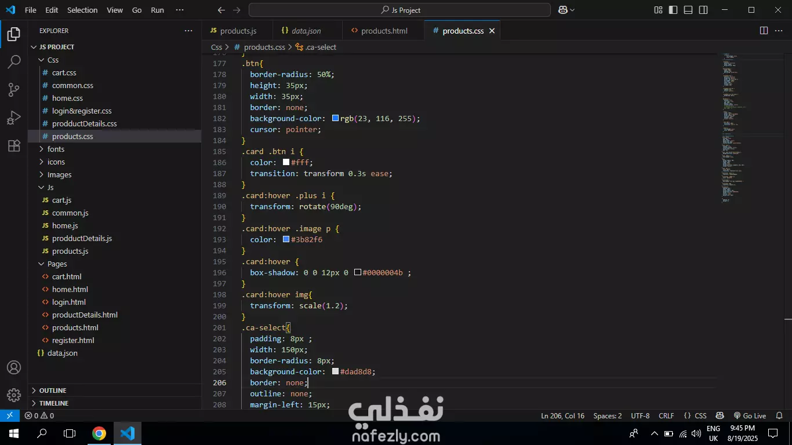Open Explorer Views and More Actions ellipsis
This screenshot has height=445, width=792.
click(x=188, y=31)
